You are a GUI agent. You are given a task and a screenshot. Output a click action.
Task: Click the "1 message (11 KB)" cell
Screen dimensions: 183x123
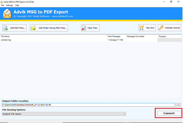115,40
